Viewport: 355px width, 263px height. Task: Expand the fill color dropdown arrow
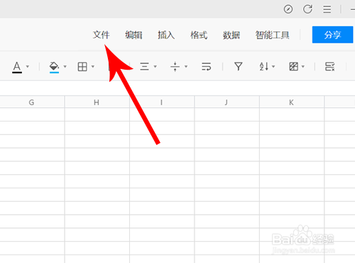click(x=65, y=67)
